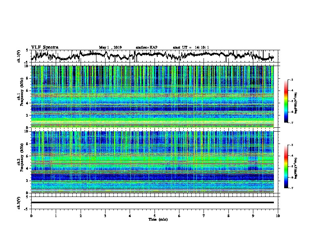Click time axis tick label "4"

point(130,216)
